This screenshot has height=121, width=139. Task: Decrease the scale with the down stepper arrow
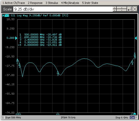(115, 10)
